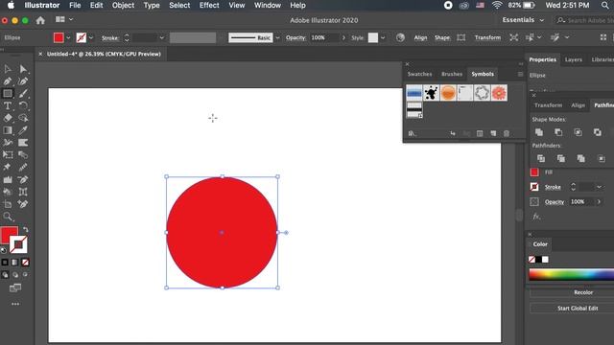This screenshot has height=345, width=614.
Task: Toggle Draw Behind mode
Action: (x=15, y=275)
